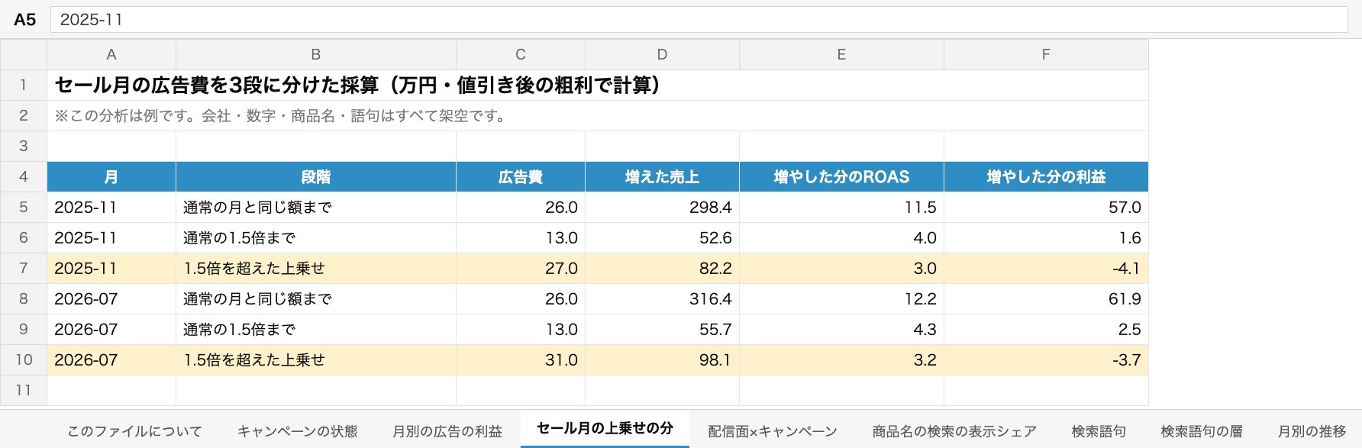Select cell with value 11.5
The image size is (1362, 448).
841,208
